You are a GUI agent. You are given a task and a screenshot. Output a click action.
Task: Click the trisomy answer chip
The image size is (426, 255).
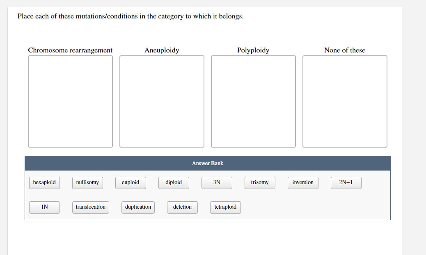[x=260, y=182]
